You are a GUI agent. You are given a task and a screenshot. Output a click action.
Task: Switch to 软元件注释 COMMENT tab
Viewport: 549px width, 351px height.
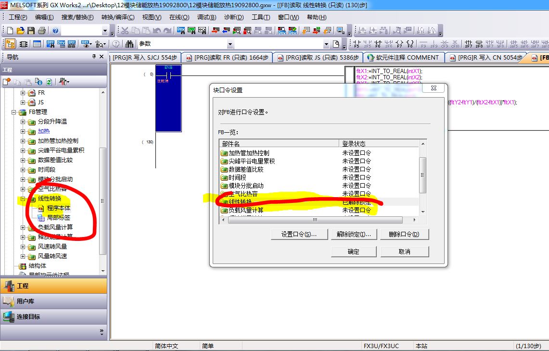tap(402, 58)
